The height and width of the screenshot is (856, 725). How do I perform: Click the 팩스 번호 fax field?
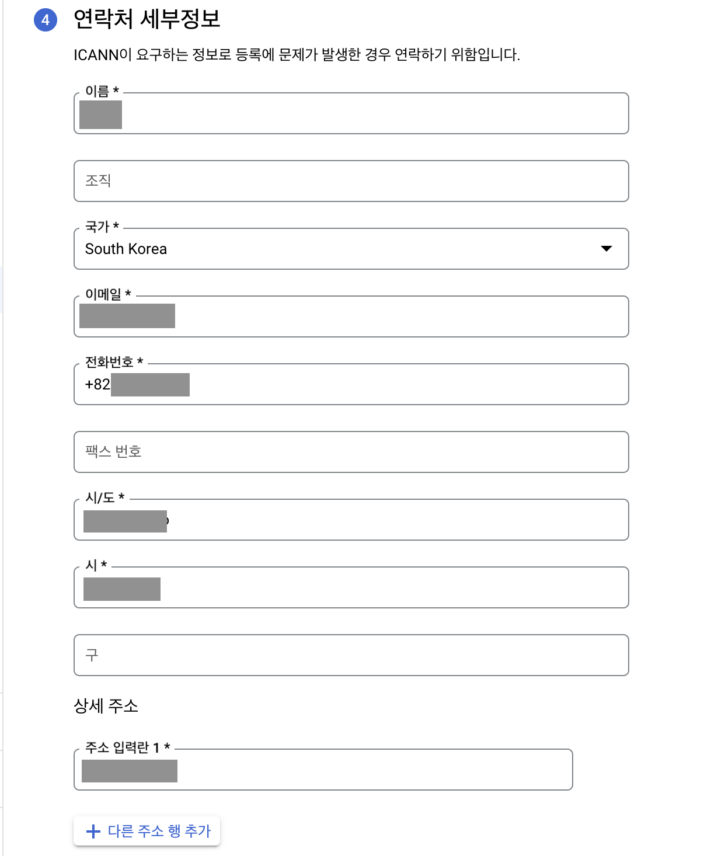point(351,452)
